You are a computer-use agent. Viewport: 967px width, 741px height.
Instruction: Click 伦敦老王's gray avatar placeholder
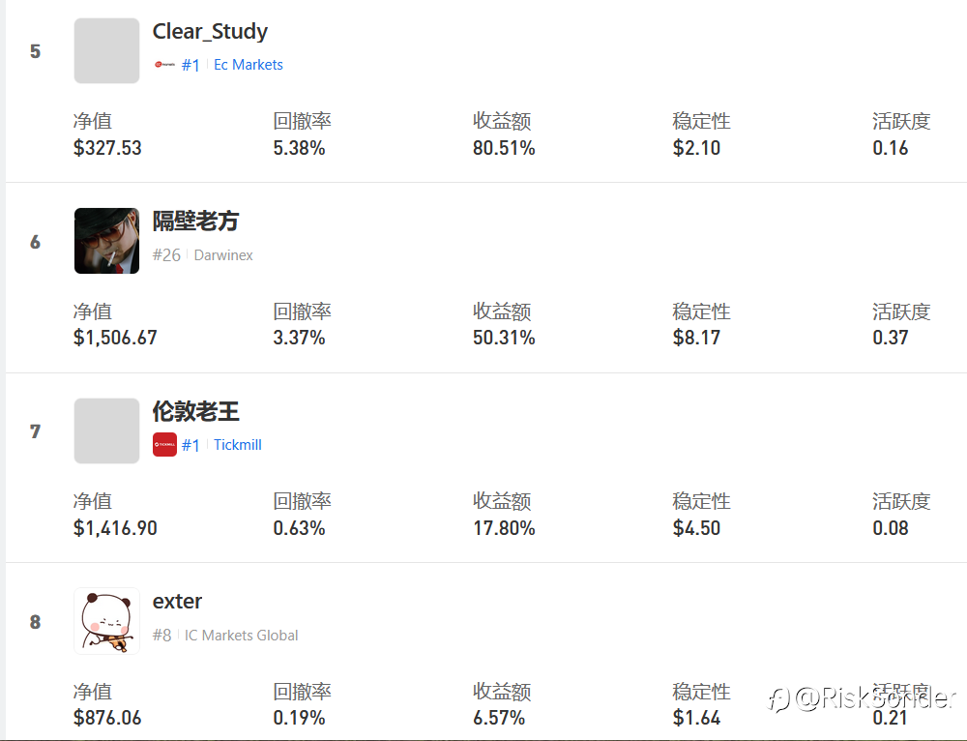(106, 430)
